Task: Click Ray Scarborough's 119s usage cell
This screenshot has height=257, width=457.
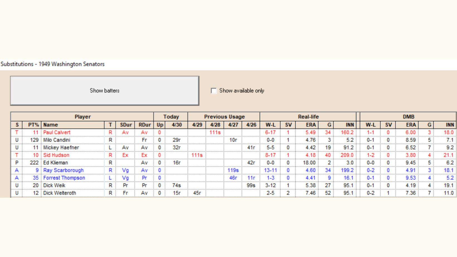Action: 233,170
